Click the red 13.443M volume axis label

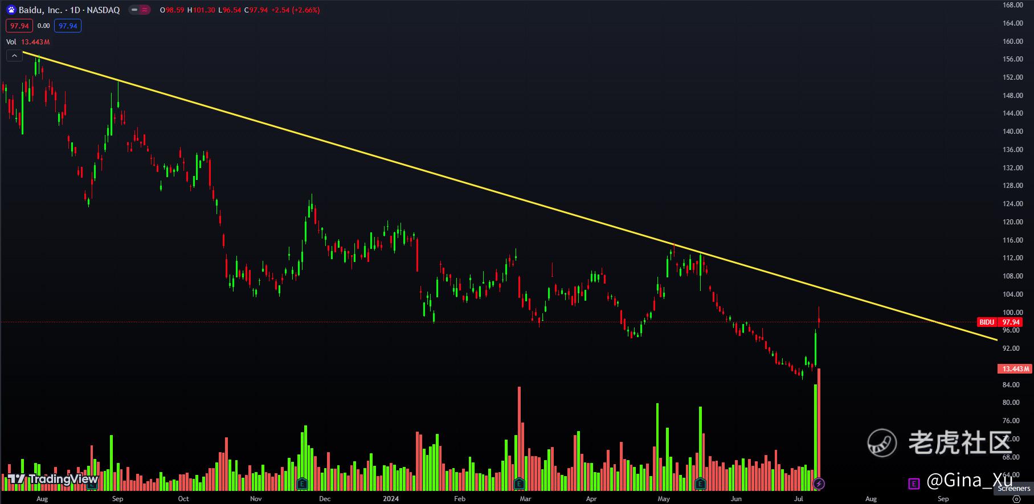[x=1015, y=369]
